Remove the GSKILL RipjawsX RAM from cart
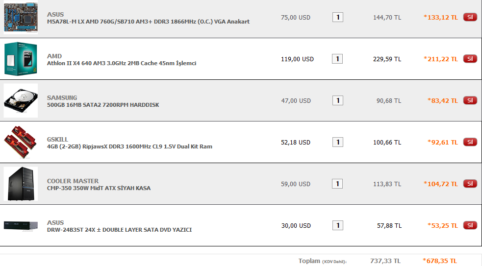This screenshot has width=482, height=266. pyautogui.click(x=470, y=142)
